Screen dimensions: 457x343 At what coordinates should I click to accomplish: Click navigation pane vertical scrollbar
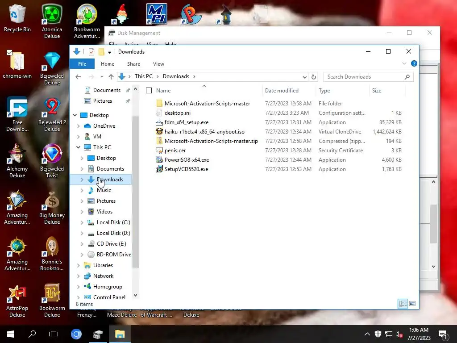[x=136, y=192]
